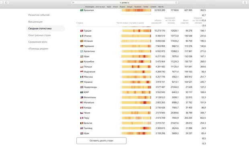Click the Malaysia flag icon
The image size is (249, 146).
coord(82,103)
